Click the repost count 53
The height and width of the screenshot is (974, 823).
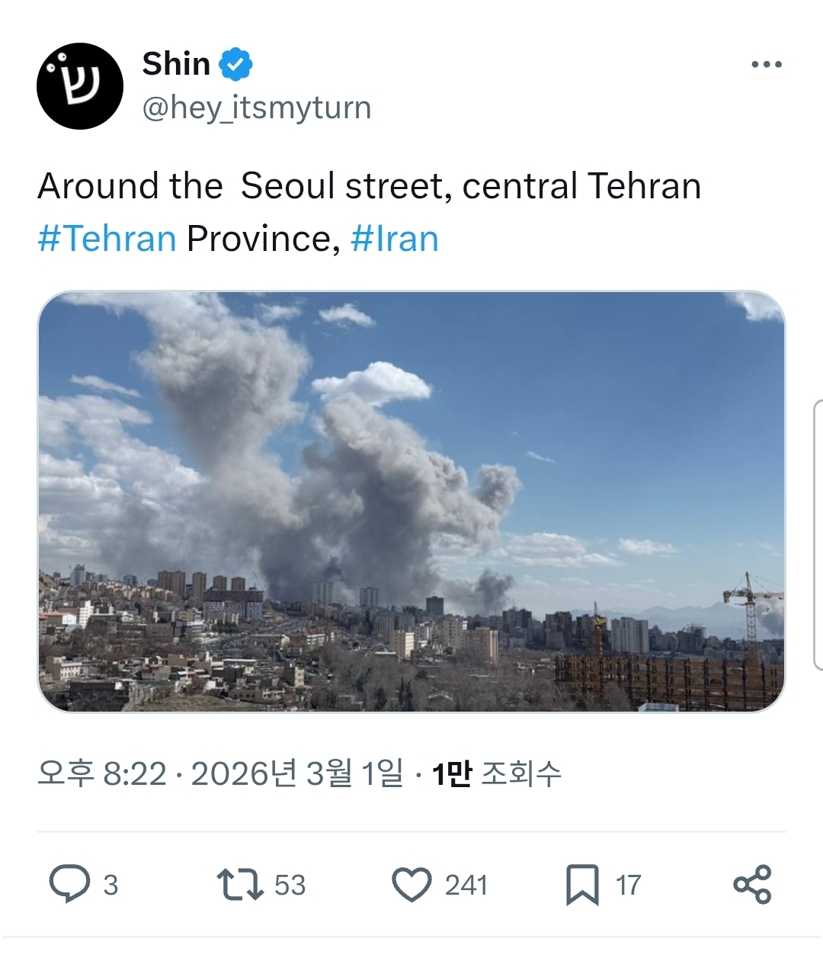[290, 886]
